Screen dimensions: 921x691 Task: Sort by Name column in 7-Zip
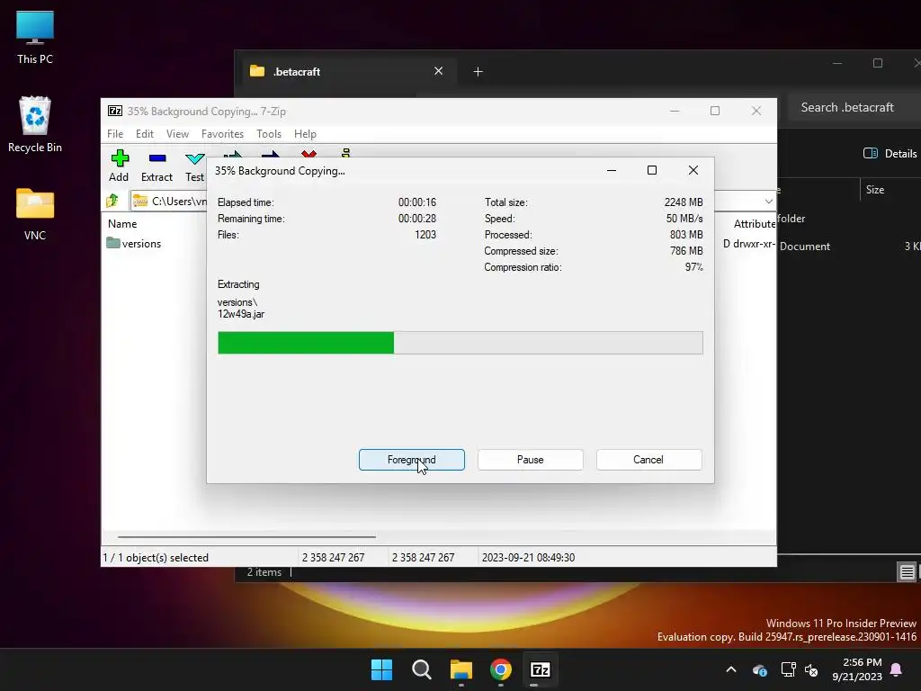122,224
